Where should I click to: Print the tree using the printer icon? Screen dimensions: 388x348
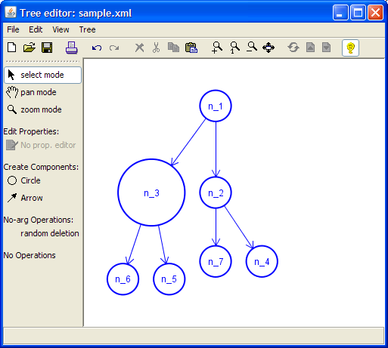click(72, 48)
